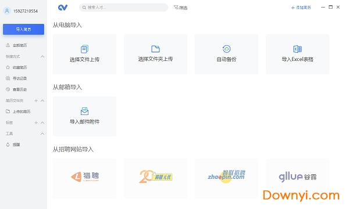Screen dimensions: 349x209
Task: Collapse the 标签 section chevron
Action: coord(42,122)
